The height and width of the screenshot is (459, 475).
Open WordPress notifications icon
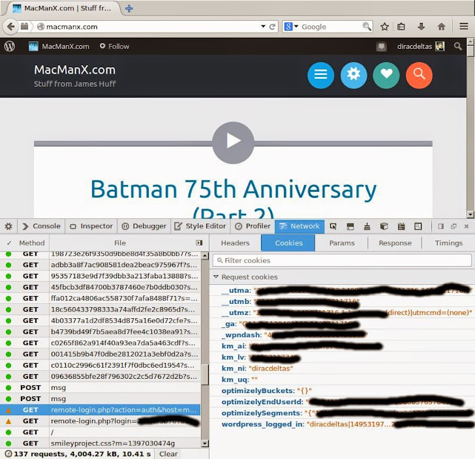[382, 47]
